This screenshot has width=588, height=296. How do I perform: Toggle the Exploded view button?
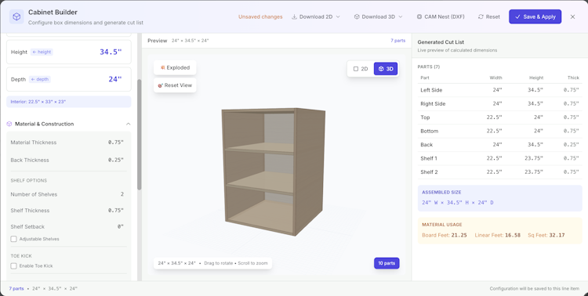click(x=175, y=68)
